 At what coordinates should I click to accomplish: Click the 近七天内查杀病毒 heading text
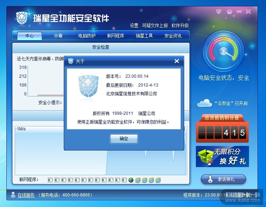click(x=40, y=59)
